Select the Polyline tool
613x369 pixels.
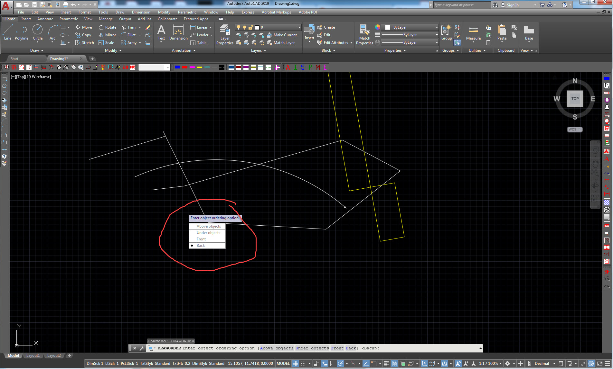pyautogui.click(x=21, y=32)
